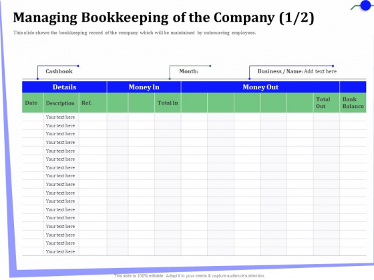The image size is (374, 280).
Task: Click the Ref. column header
Action: pos(93,103)
